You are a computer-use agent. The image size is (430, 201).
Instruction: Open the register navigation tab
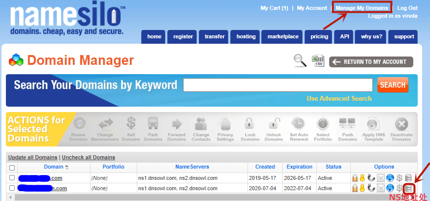(183, 37)
